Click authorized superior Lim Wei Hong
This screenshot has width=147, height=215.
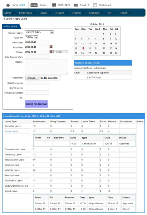pyautogui.click(x=94, y=77)
